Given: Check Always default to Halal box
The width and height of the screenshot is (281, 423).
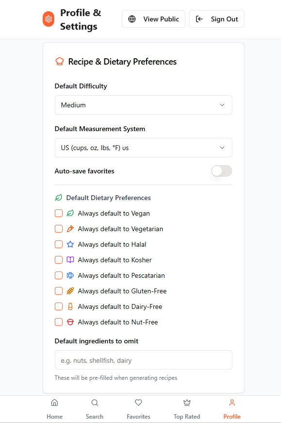Looking at the screenshot, I should (x=59, y=244).
